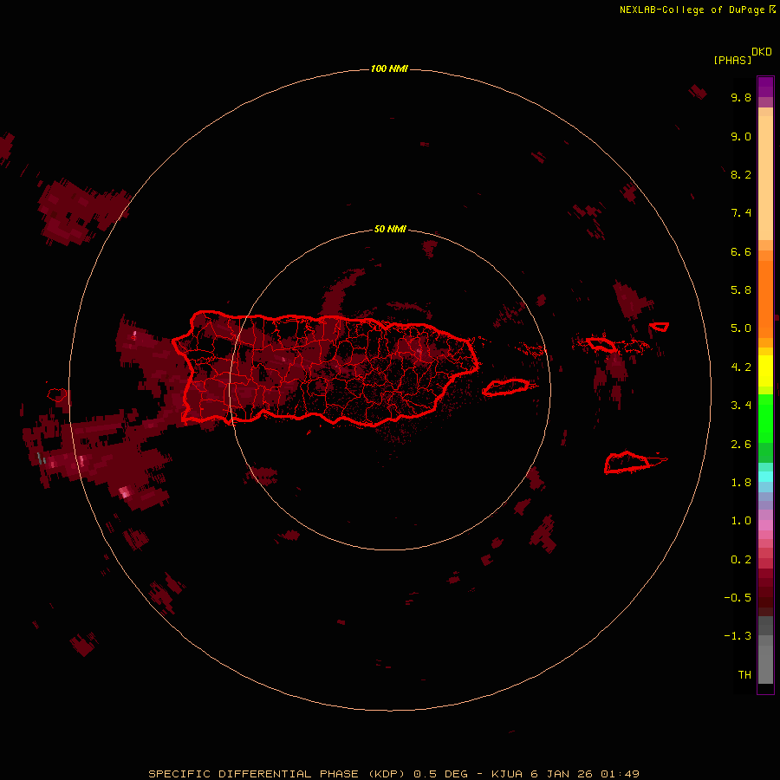Select the 8.2 scale value
Viewport: 780px width, 780px height.
tap(741, 174)
